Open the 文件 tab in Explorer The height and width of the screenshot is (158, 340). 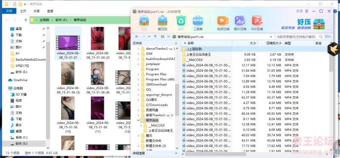click(x=9, y=11)
